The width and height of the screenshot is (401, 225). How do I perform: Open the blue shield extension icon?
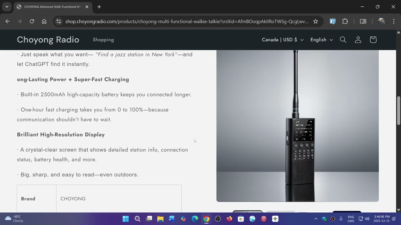click(x=333, y=21)
